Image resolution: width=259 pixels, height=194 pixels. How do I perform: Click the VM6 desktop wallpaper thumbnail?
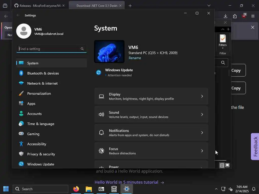[109, 52]
